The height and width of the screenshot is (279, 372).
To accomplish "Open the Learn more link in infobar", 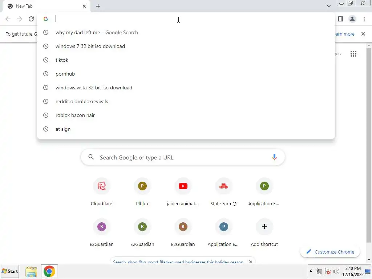I will tap(345, 34).
